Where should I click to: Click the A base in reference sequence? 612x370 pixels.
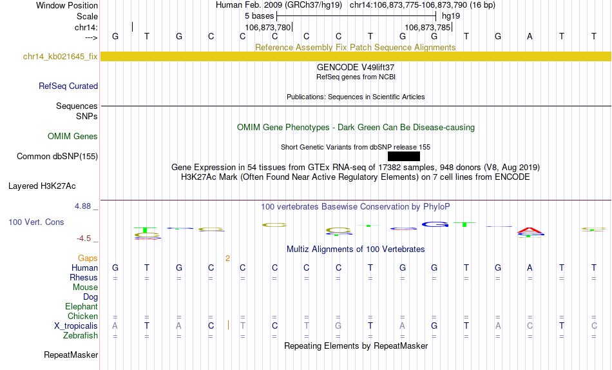pyautogui.click(x=530, y=36)
